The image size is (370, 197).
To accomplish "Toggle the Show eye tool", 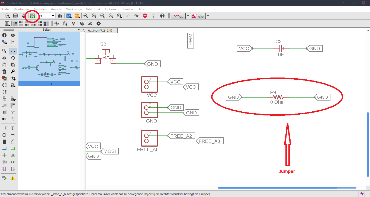I will tap(12, 35).
